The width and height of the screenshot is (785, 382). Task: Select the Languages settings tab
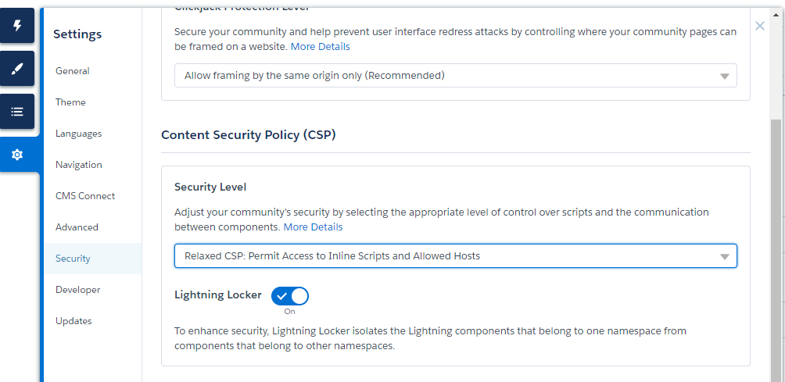point(78,134)
